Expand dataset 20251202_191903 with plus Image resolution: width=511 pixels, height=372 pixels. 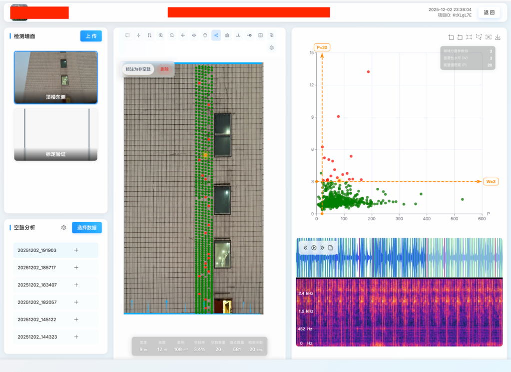pos(76,250)
